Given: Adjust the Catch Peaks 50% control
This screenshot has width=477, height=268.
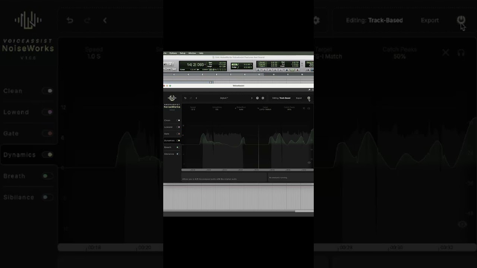Looking at the screenshot, I should [x=289, y=108].
